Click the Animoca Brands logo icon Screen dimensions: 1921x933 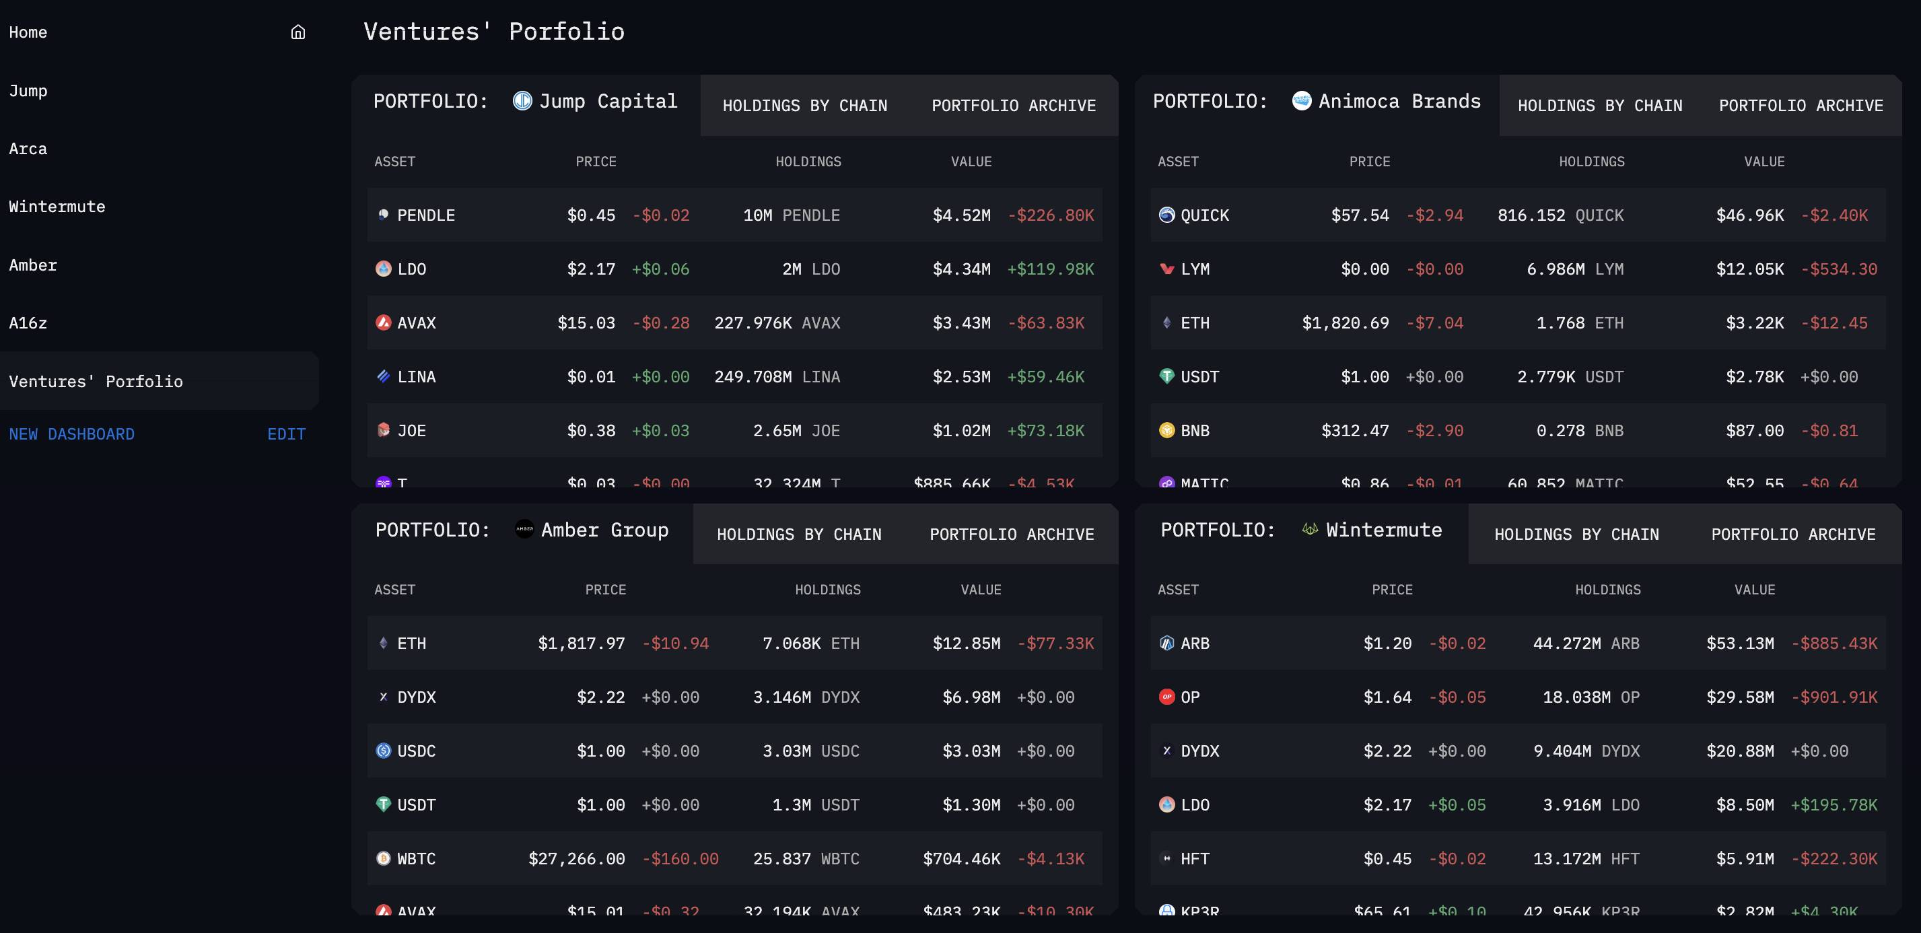tap(1301, 101)
